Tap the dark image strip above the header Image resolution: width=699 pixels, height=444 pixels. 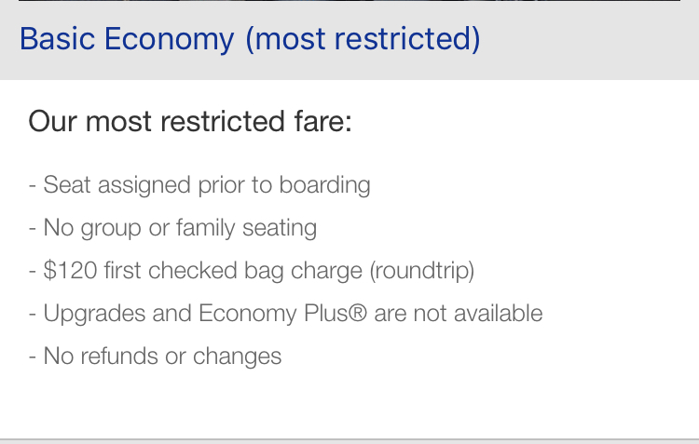(349, 0)
